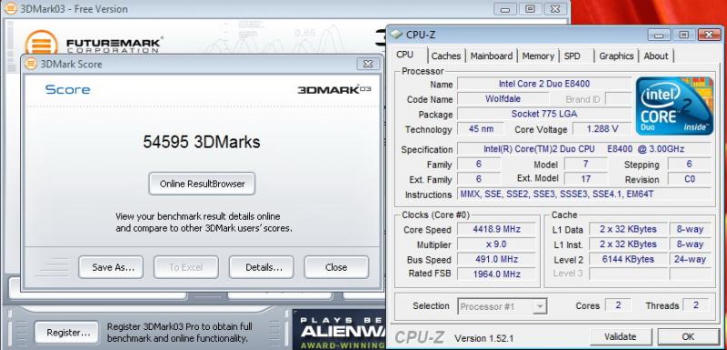Click the L1 Inst. '8-way' value
The width and height of the screenshot is (727, 350).
[x=690, y=244]
